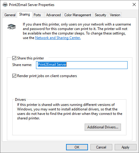Uncheck the Share this printer checkbox
The width and height of the screenshot is (139, 153).
tap(14, 58)
